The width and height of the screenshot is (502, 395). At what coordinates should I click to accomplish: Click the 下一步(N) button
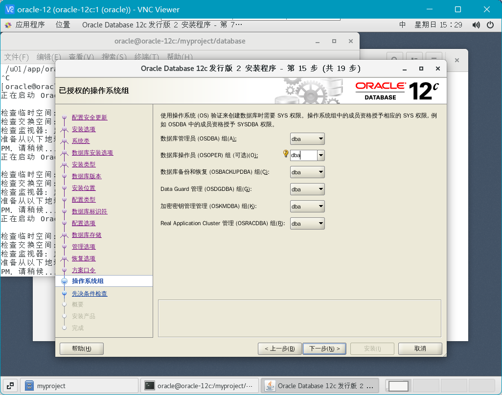coord(324,349)
